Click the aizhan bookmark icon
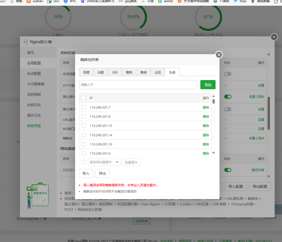The image size is (282, 242). tap(160, 1)
